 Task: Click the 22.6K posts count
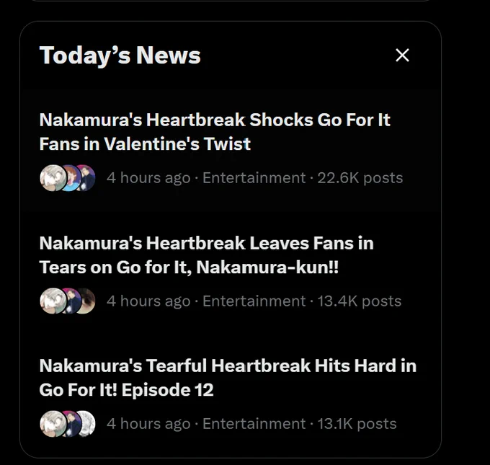[360, 178]
